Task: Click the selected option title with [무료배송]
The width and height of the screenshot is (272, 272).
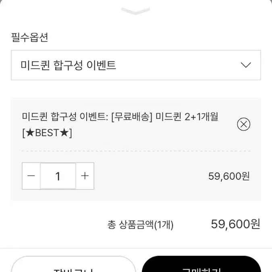Action: [120, 125]
